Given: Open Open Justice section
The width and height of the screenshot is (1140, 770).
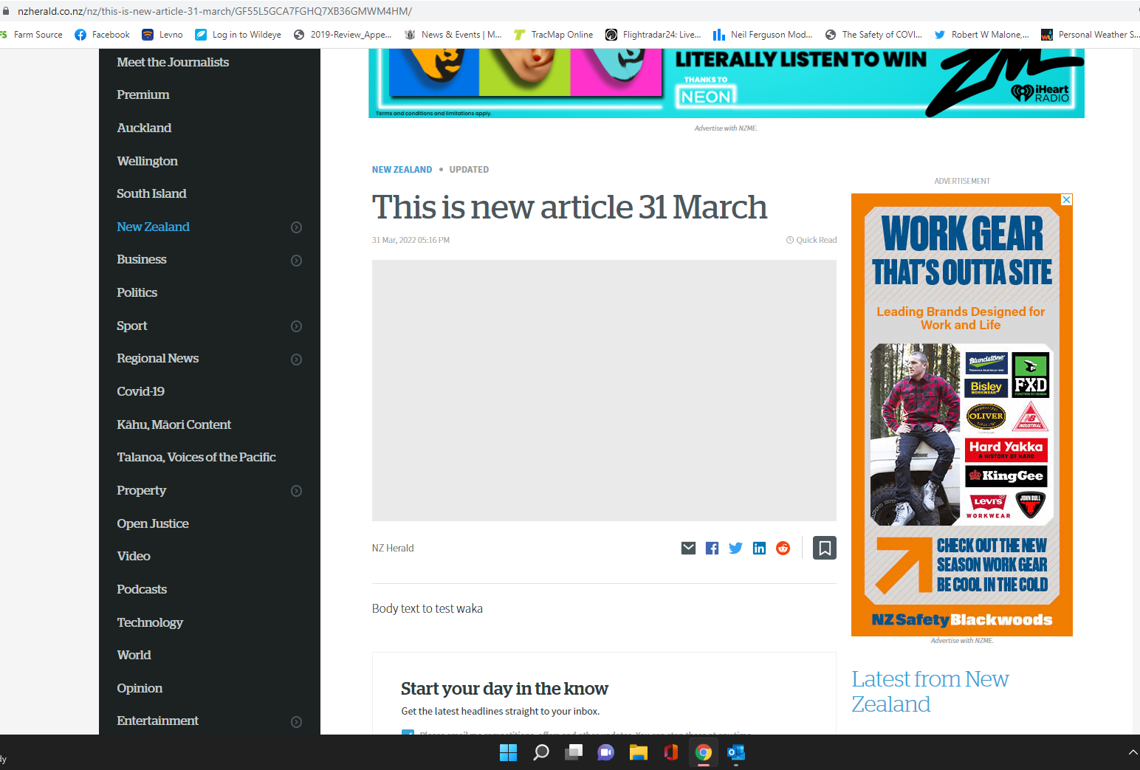Looking at the screenshot, I should pyautogui.click(x=153, y=523).
